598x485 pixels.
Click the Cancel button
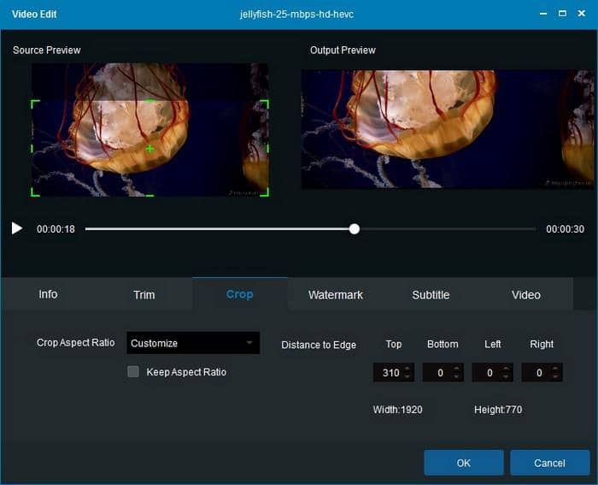click(x=549, y=463)
